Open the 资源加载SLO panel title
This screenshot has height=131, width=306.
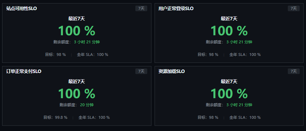pos(172,72)
